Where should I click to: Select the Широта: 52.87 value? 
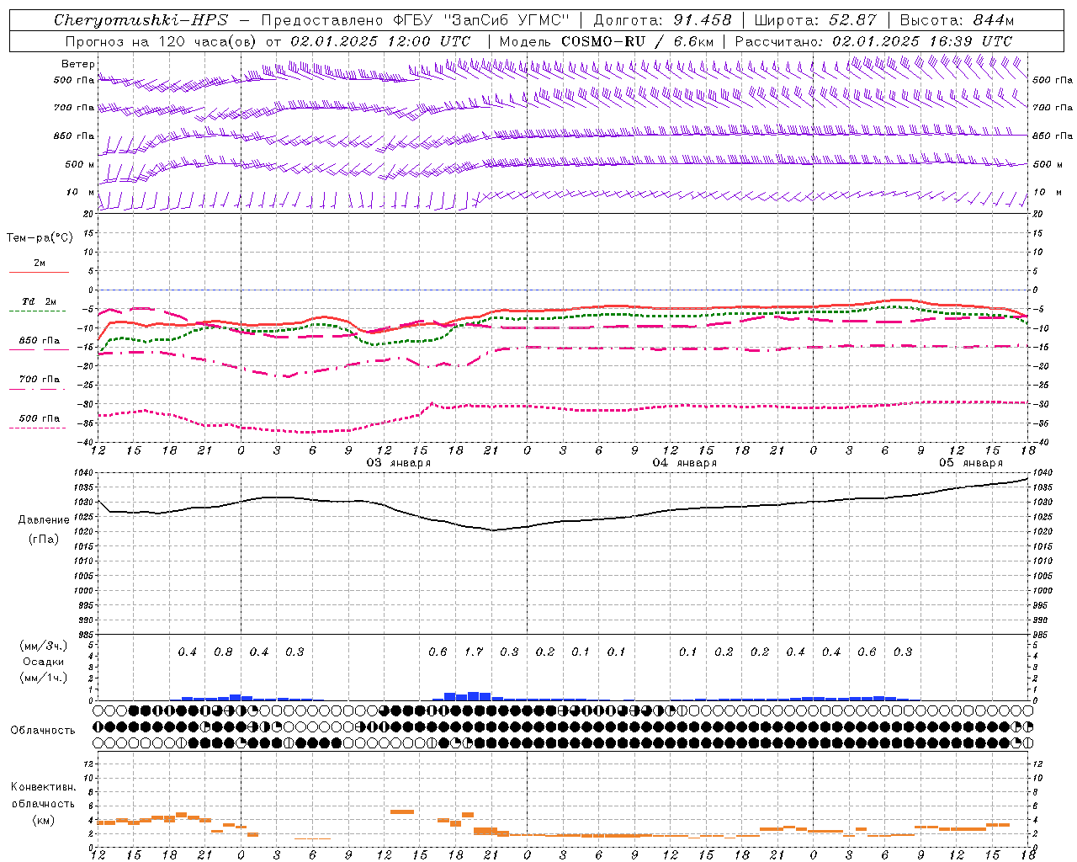[x=815, y=20]
